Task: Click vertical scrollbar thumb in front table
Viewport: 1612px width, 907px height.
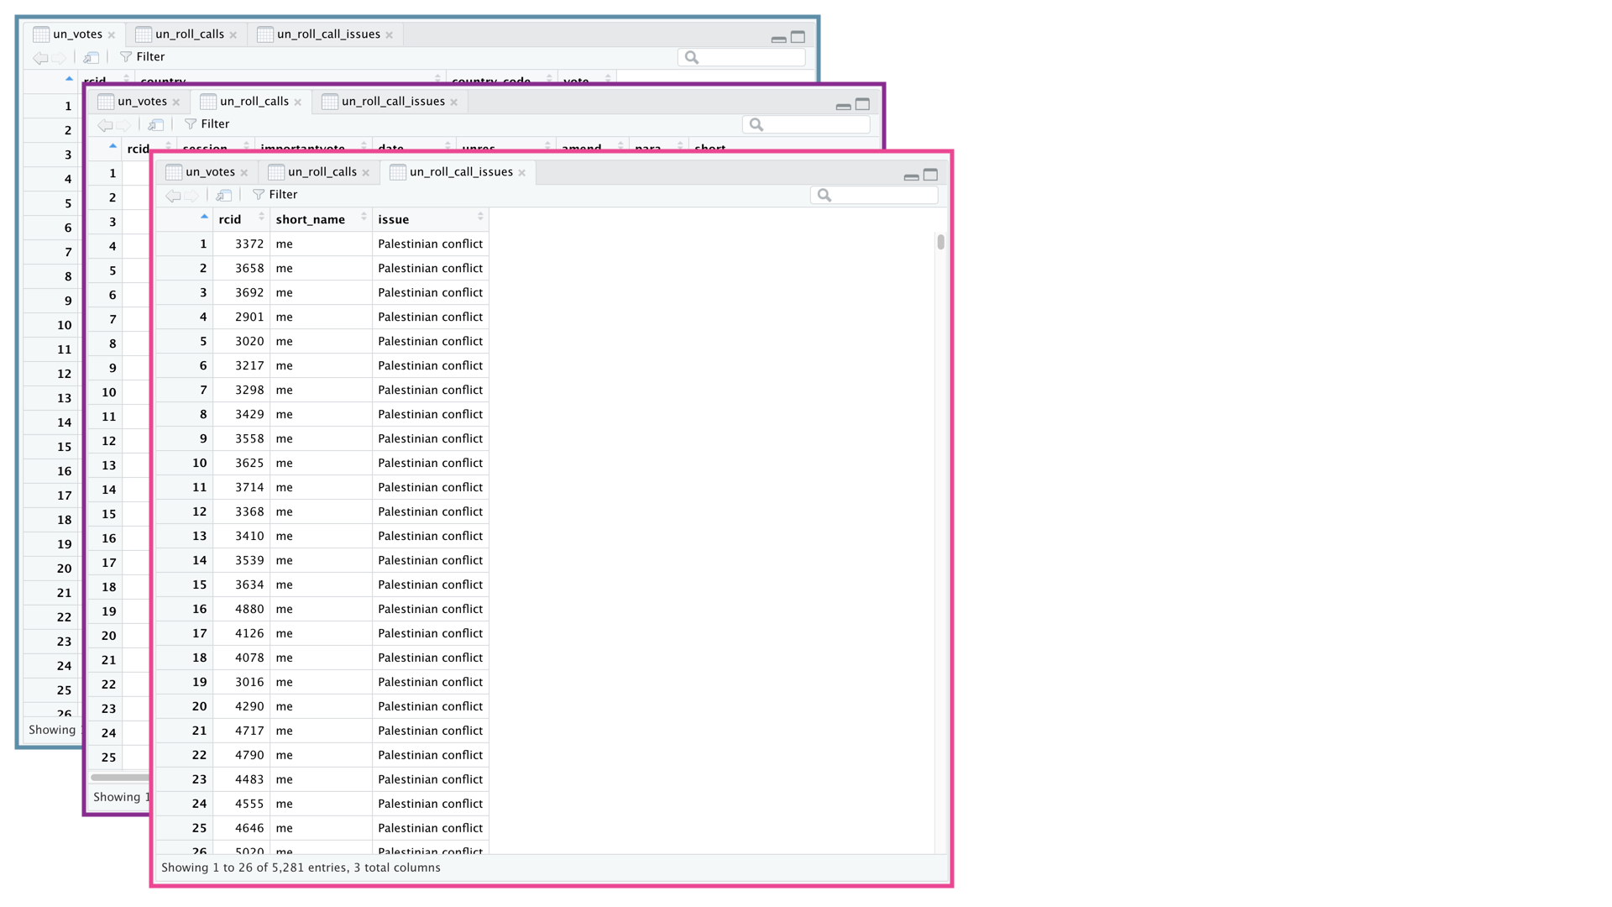Action: click(940, 242)
